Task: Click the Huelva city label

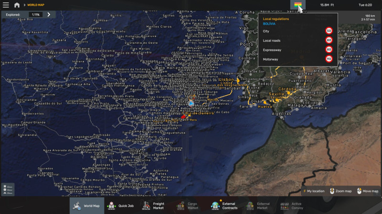Action: click(265, 107)
